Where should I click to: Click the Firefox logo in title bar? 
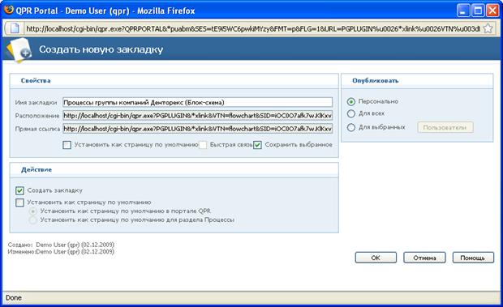[9, 10]
